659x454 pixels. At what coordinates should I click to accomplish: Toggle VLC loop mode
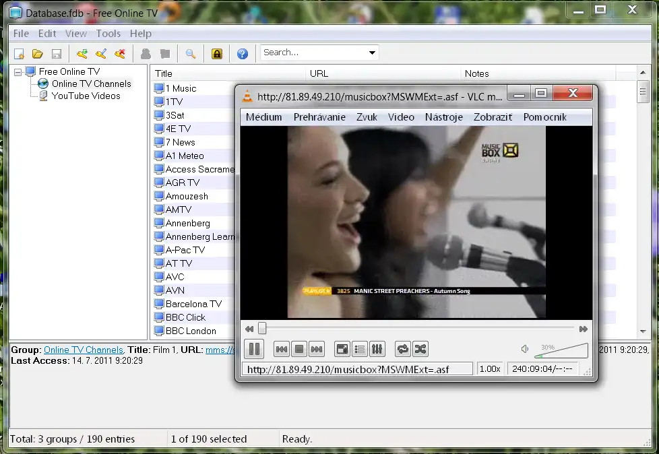tap(403, 349)
